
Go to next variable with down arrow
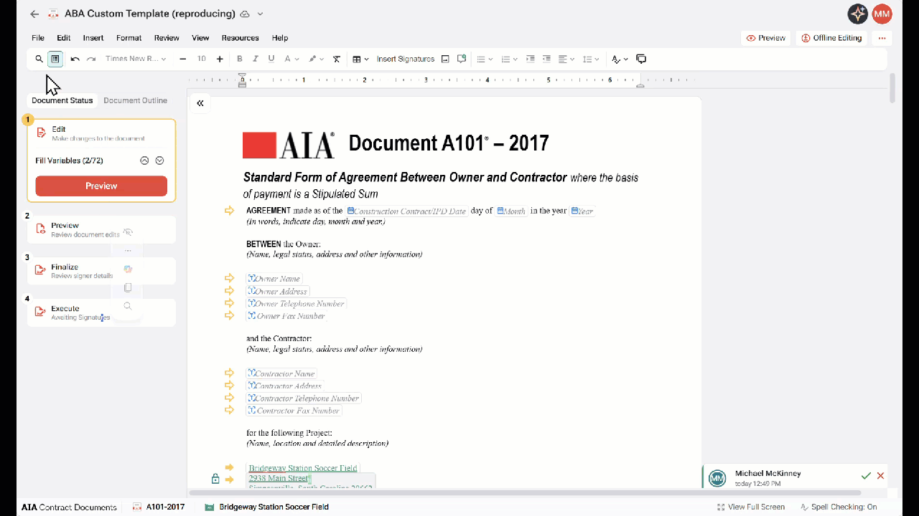pyautogui.click(x=160, y=161)
